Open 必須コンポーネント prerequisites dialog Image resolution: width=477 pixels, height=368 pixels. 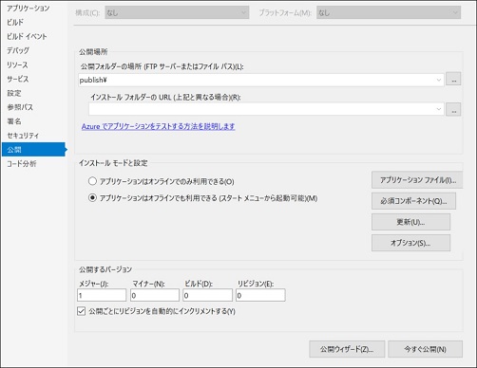413,201
